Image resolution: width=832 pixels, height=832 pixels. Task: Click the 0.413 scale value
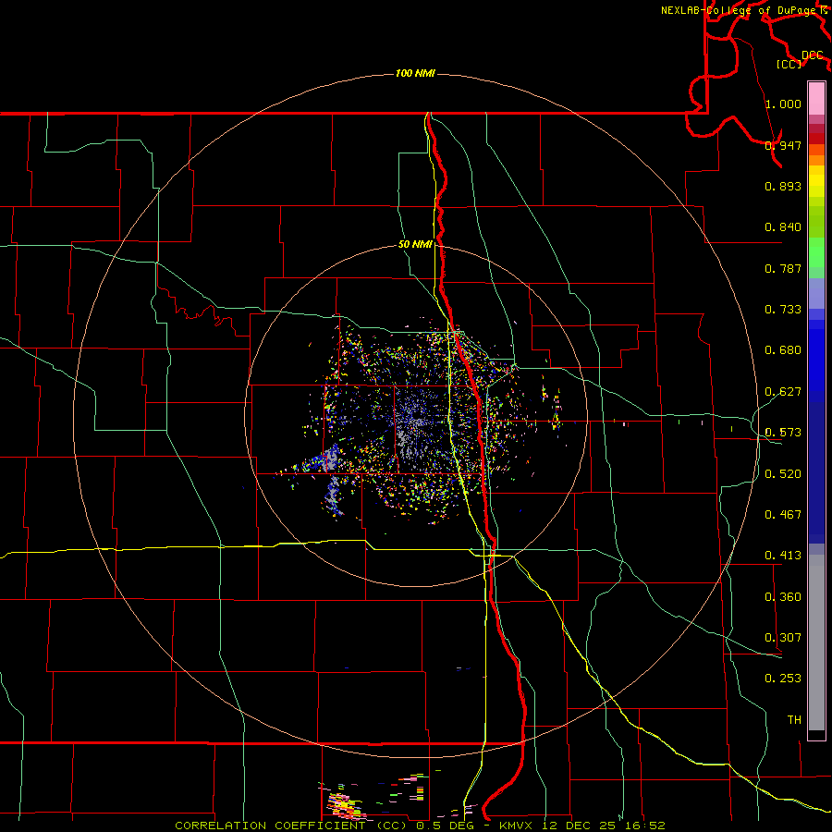click(783, 555)
